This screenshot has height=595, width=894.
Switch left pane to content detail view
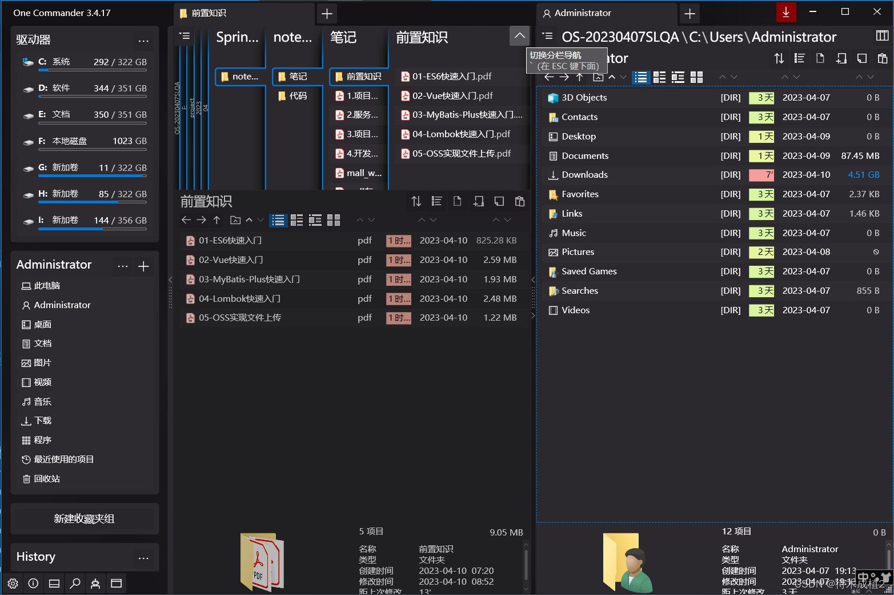pyautogui.click(x=315, y=220)
